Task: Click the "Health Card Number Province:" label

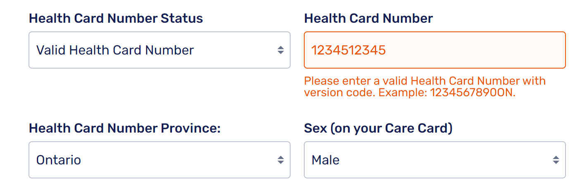Action: 124,128
